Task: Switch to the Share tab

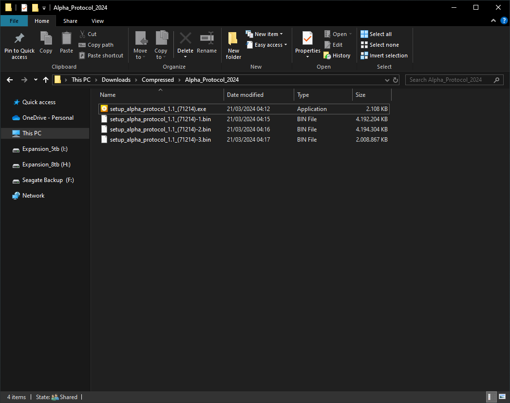Action: point(70,21)
